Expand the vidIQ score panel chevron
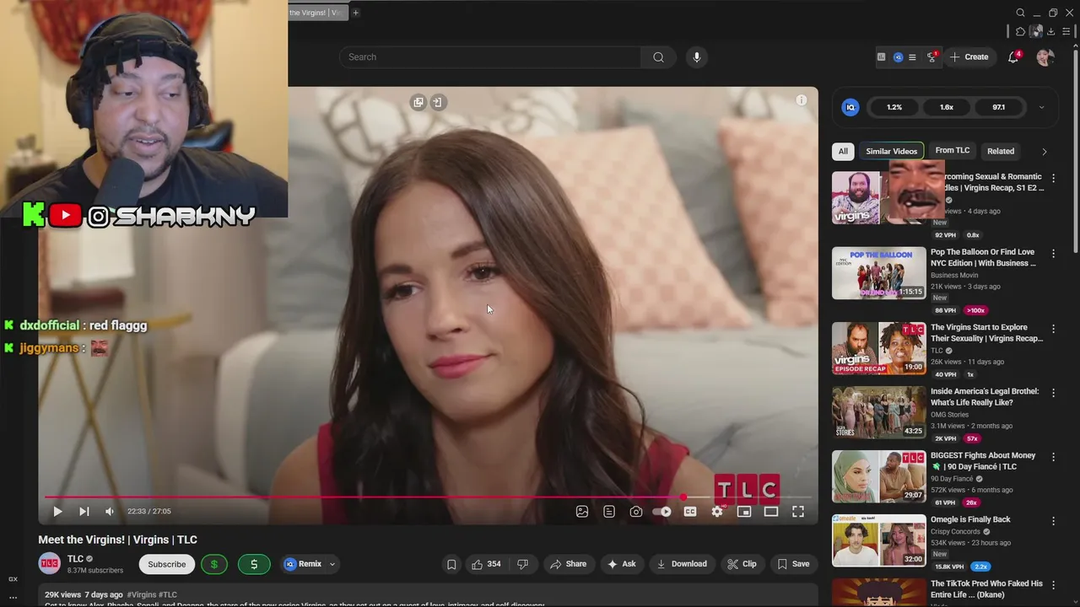This screenshot has height=607, width=1080. coord(1041,107)
